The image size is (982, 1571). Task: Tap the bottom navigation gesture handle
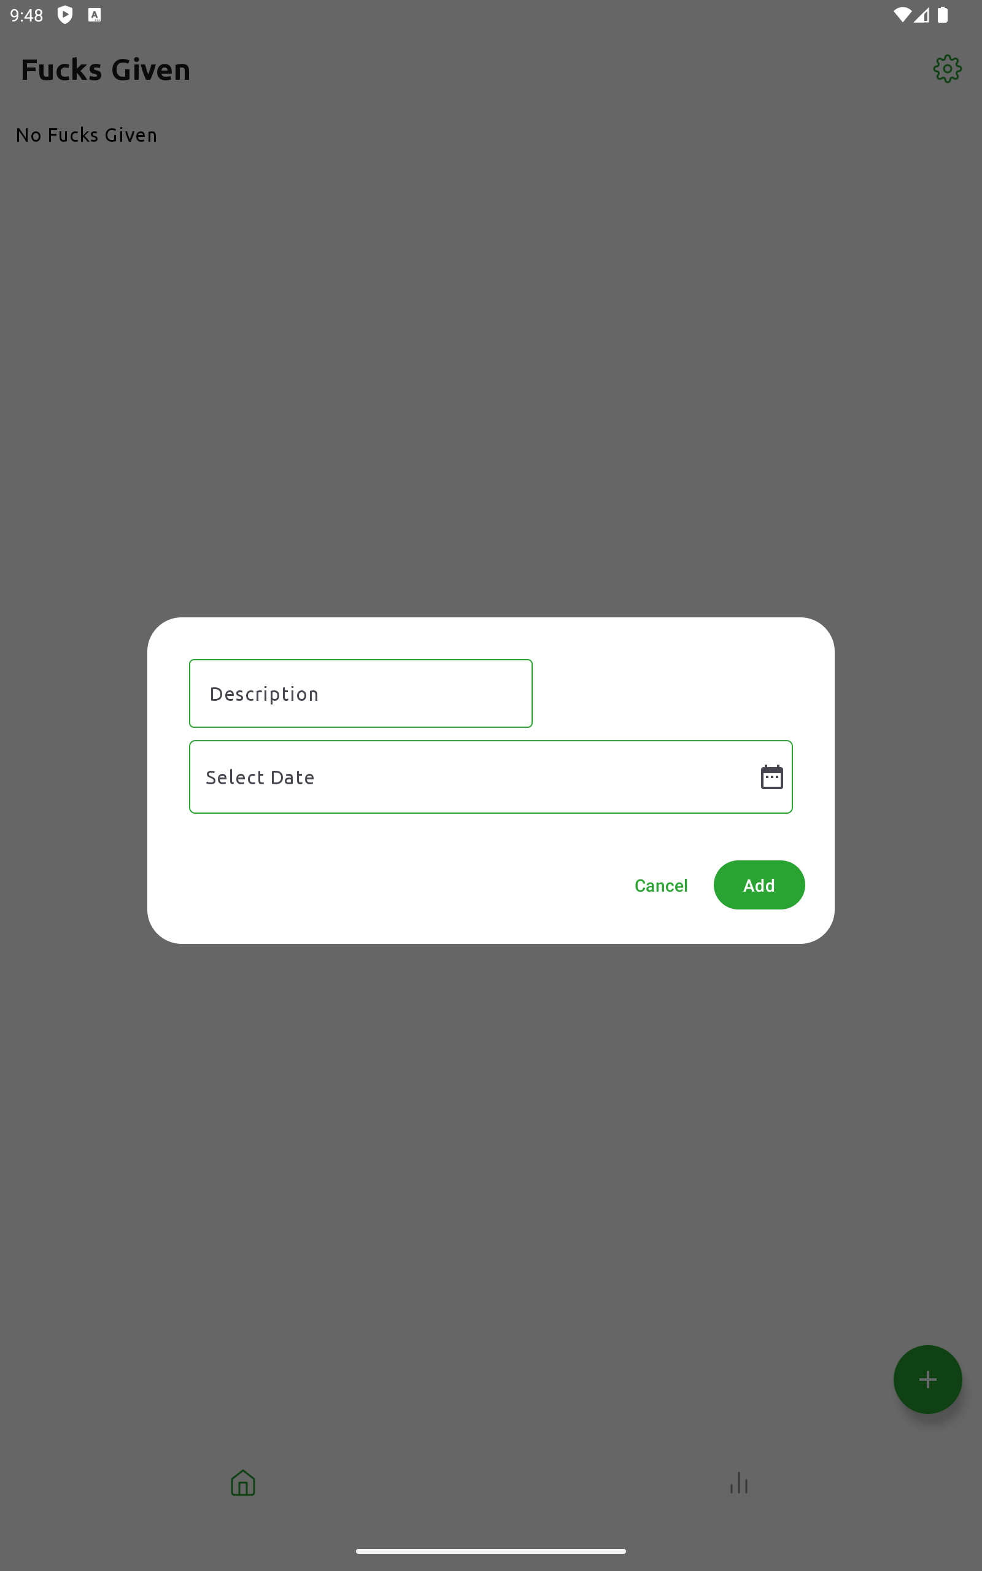point(490,1551)
